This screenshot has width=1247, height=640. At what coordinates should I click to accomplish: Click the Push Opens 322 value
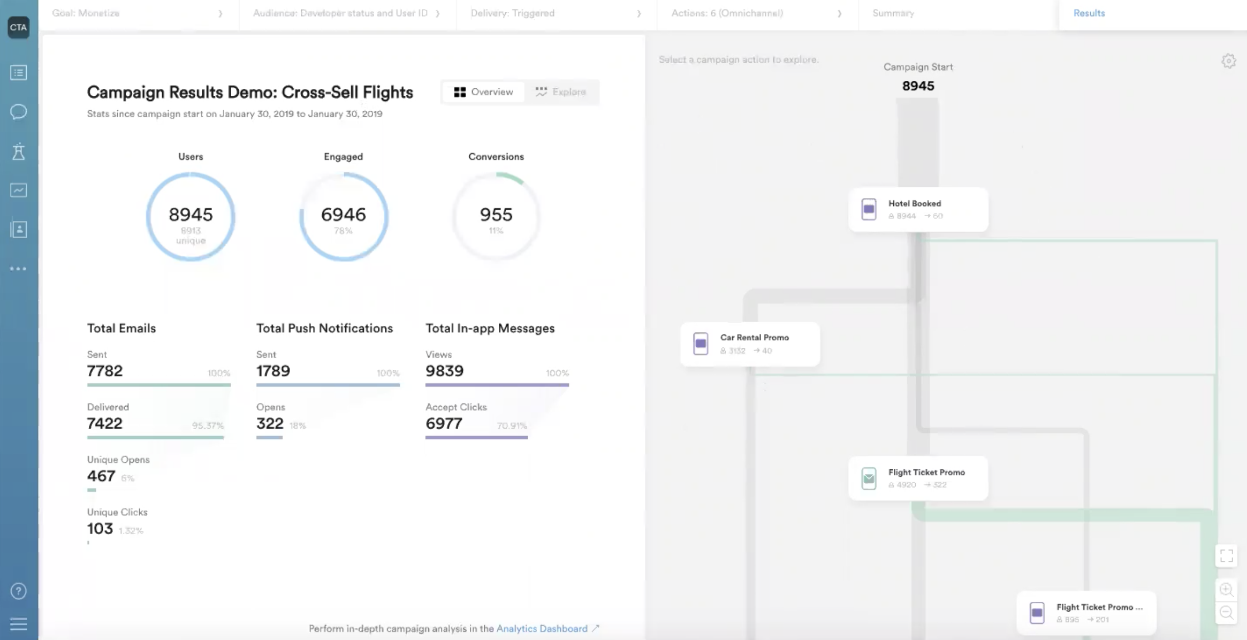(x=270, y=423)
